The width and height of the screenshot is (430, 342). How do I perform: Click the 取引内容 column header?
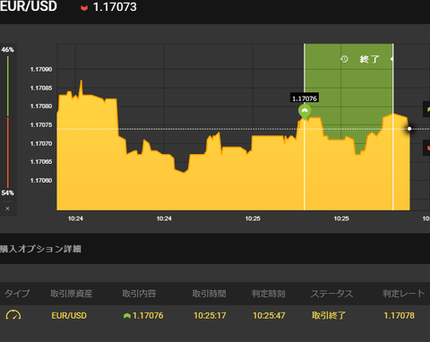[x=139, y=294]
